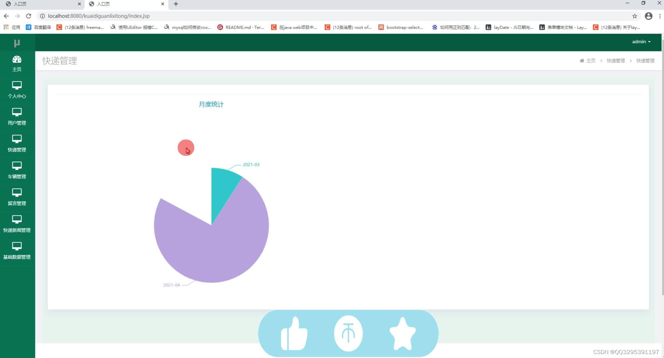Expand the admin user dropdown
Image resolution: width=664 pixels, height=358 pixels.
(x=641, y=42)
